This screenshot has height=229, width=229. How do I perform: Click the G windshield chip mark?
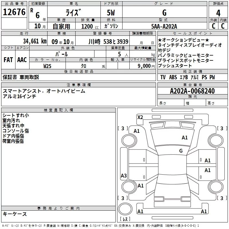click(x=181, y=151)
